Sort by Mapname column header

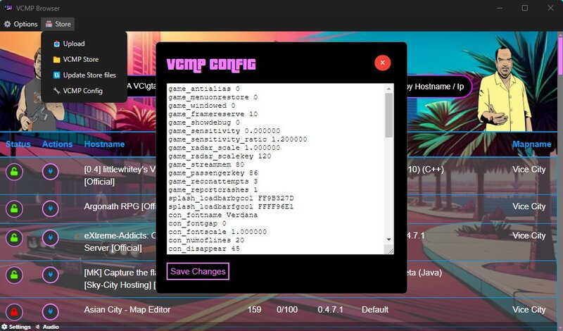[531, 144]
